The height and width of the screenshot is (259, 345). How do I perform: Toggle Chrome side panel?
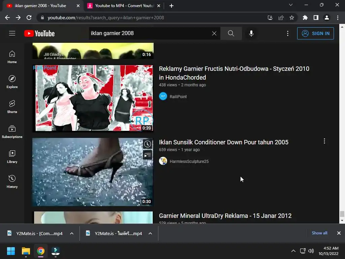pos(316,18)
